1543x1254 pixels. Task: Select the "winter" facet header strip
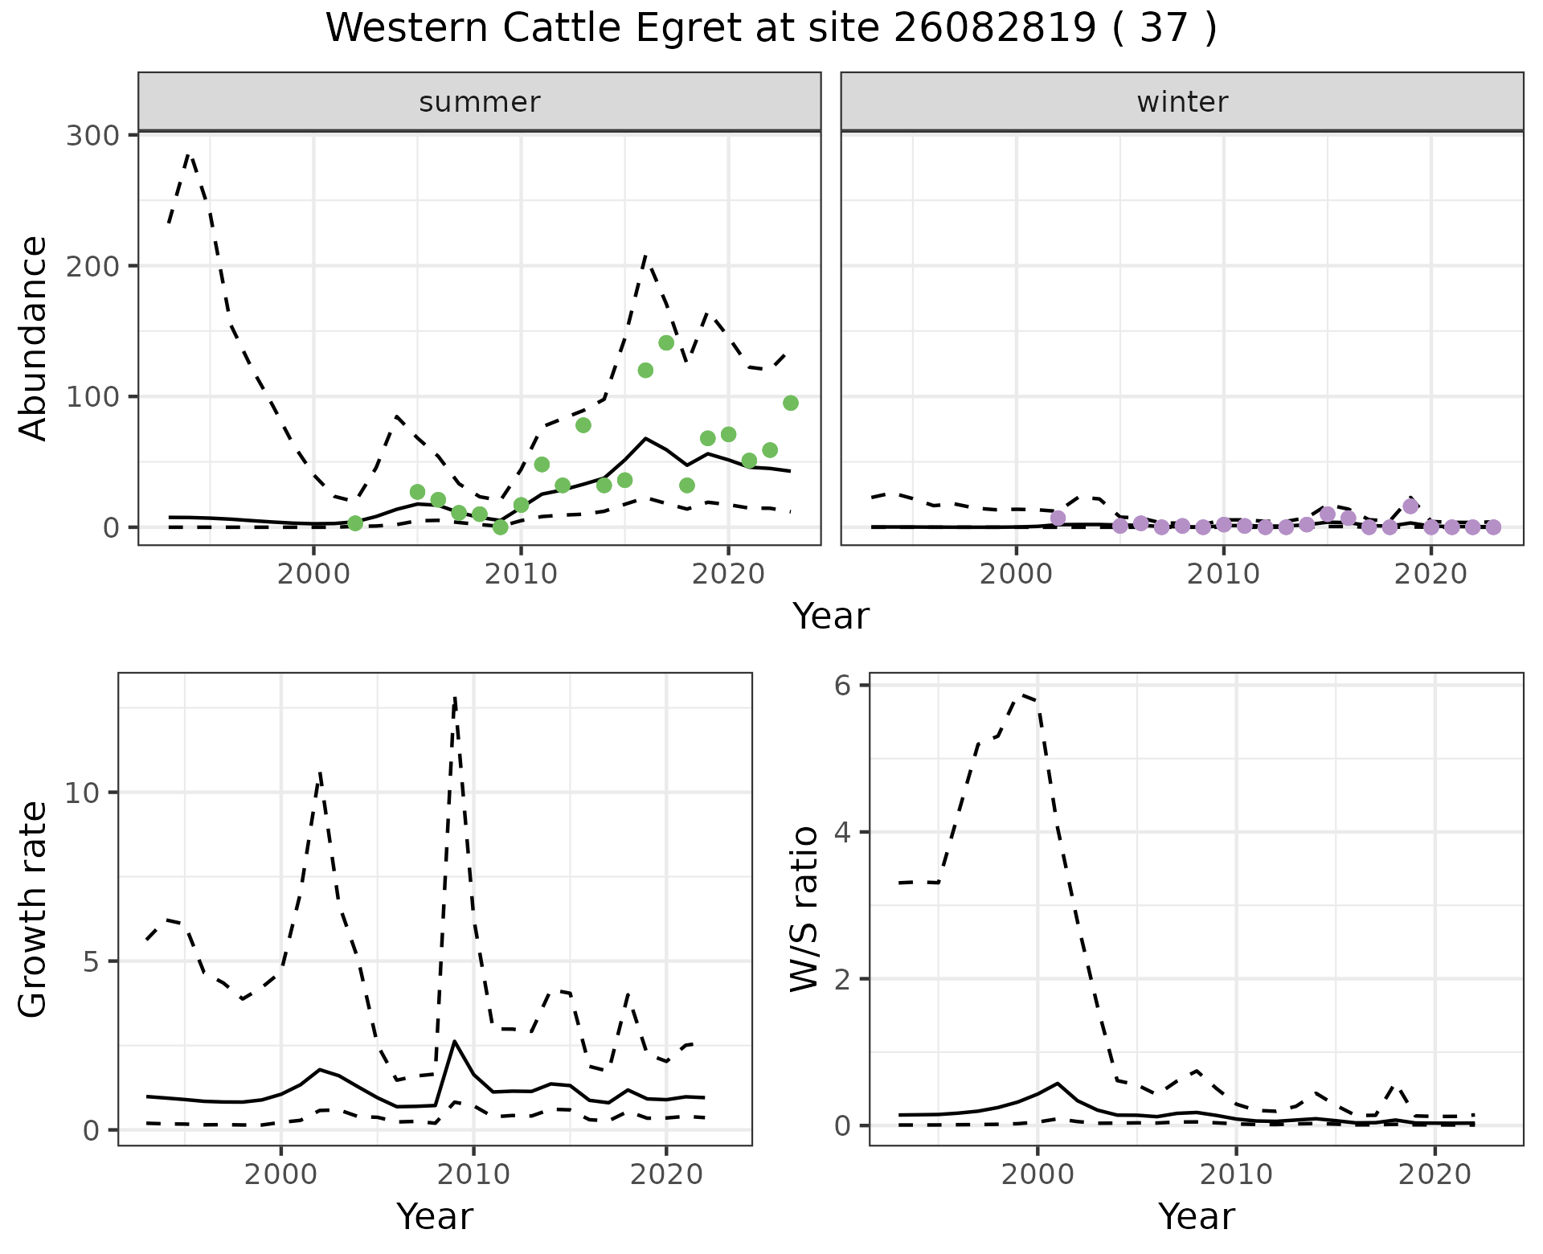click(x=1181, y=102)
